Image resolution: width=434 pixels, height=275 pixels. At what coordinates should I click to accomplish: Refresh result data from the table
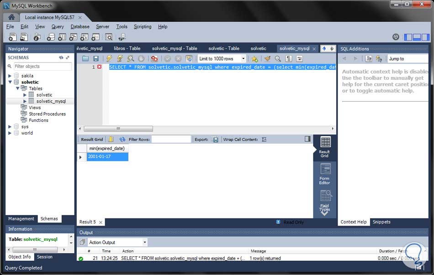pos(122,139)
